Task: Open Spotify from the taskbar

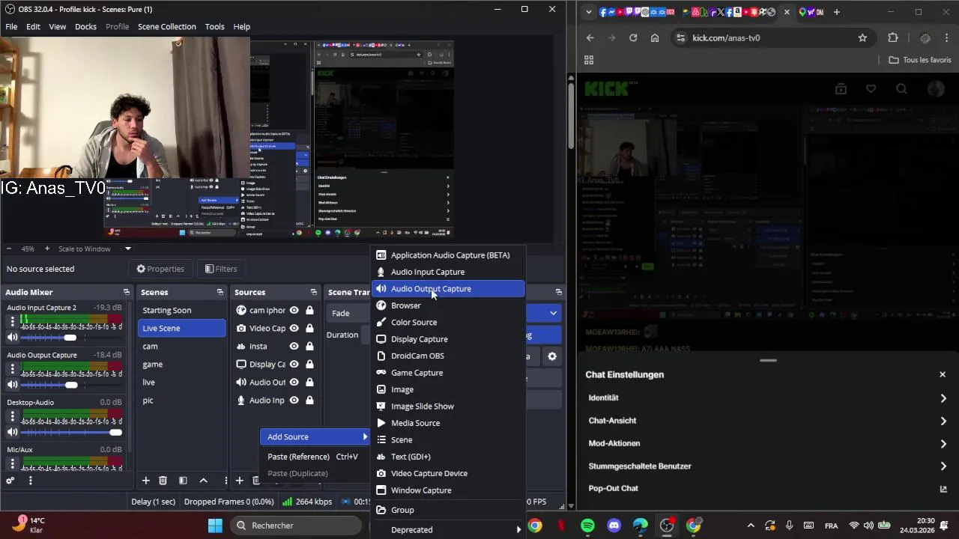Action: pyautogui.click(x=587, y=526)
